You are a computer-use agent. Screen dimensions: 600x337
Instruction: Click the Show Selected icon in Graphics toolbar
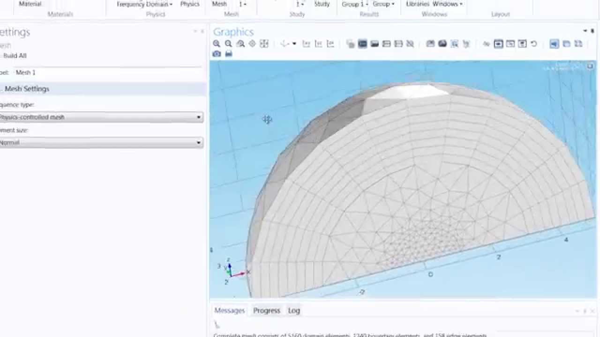pos(442,44)
